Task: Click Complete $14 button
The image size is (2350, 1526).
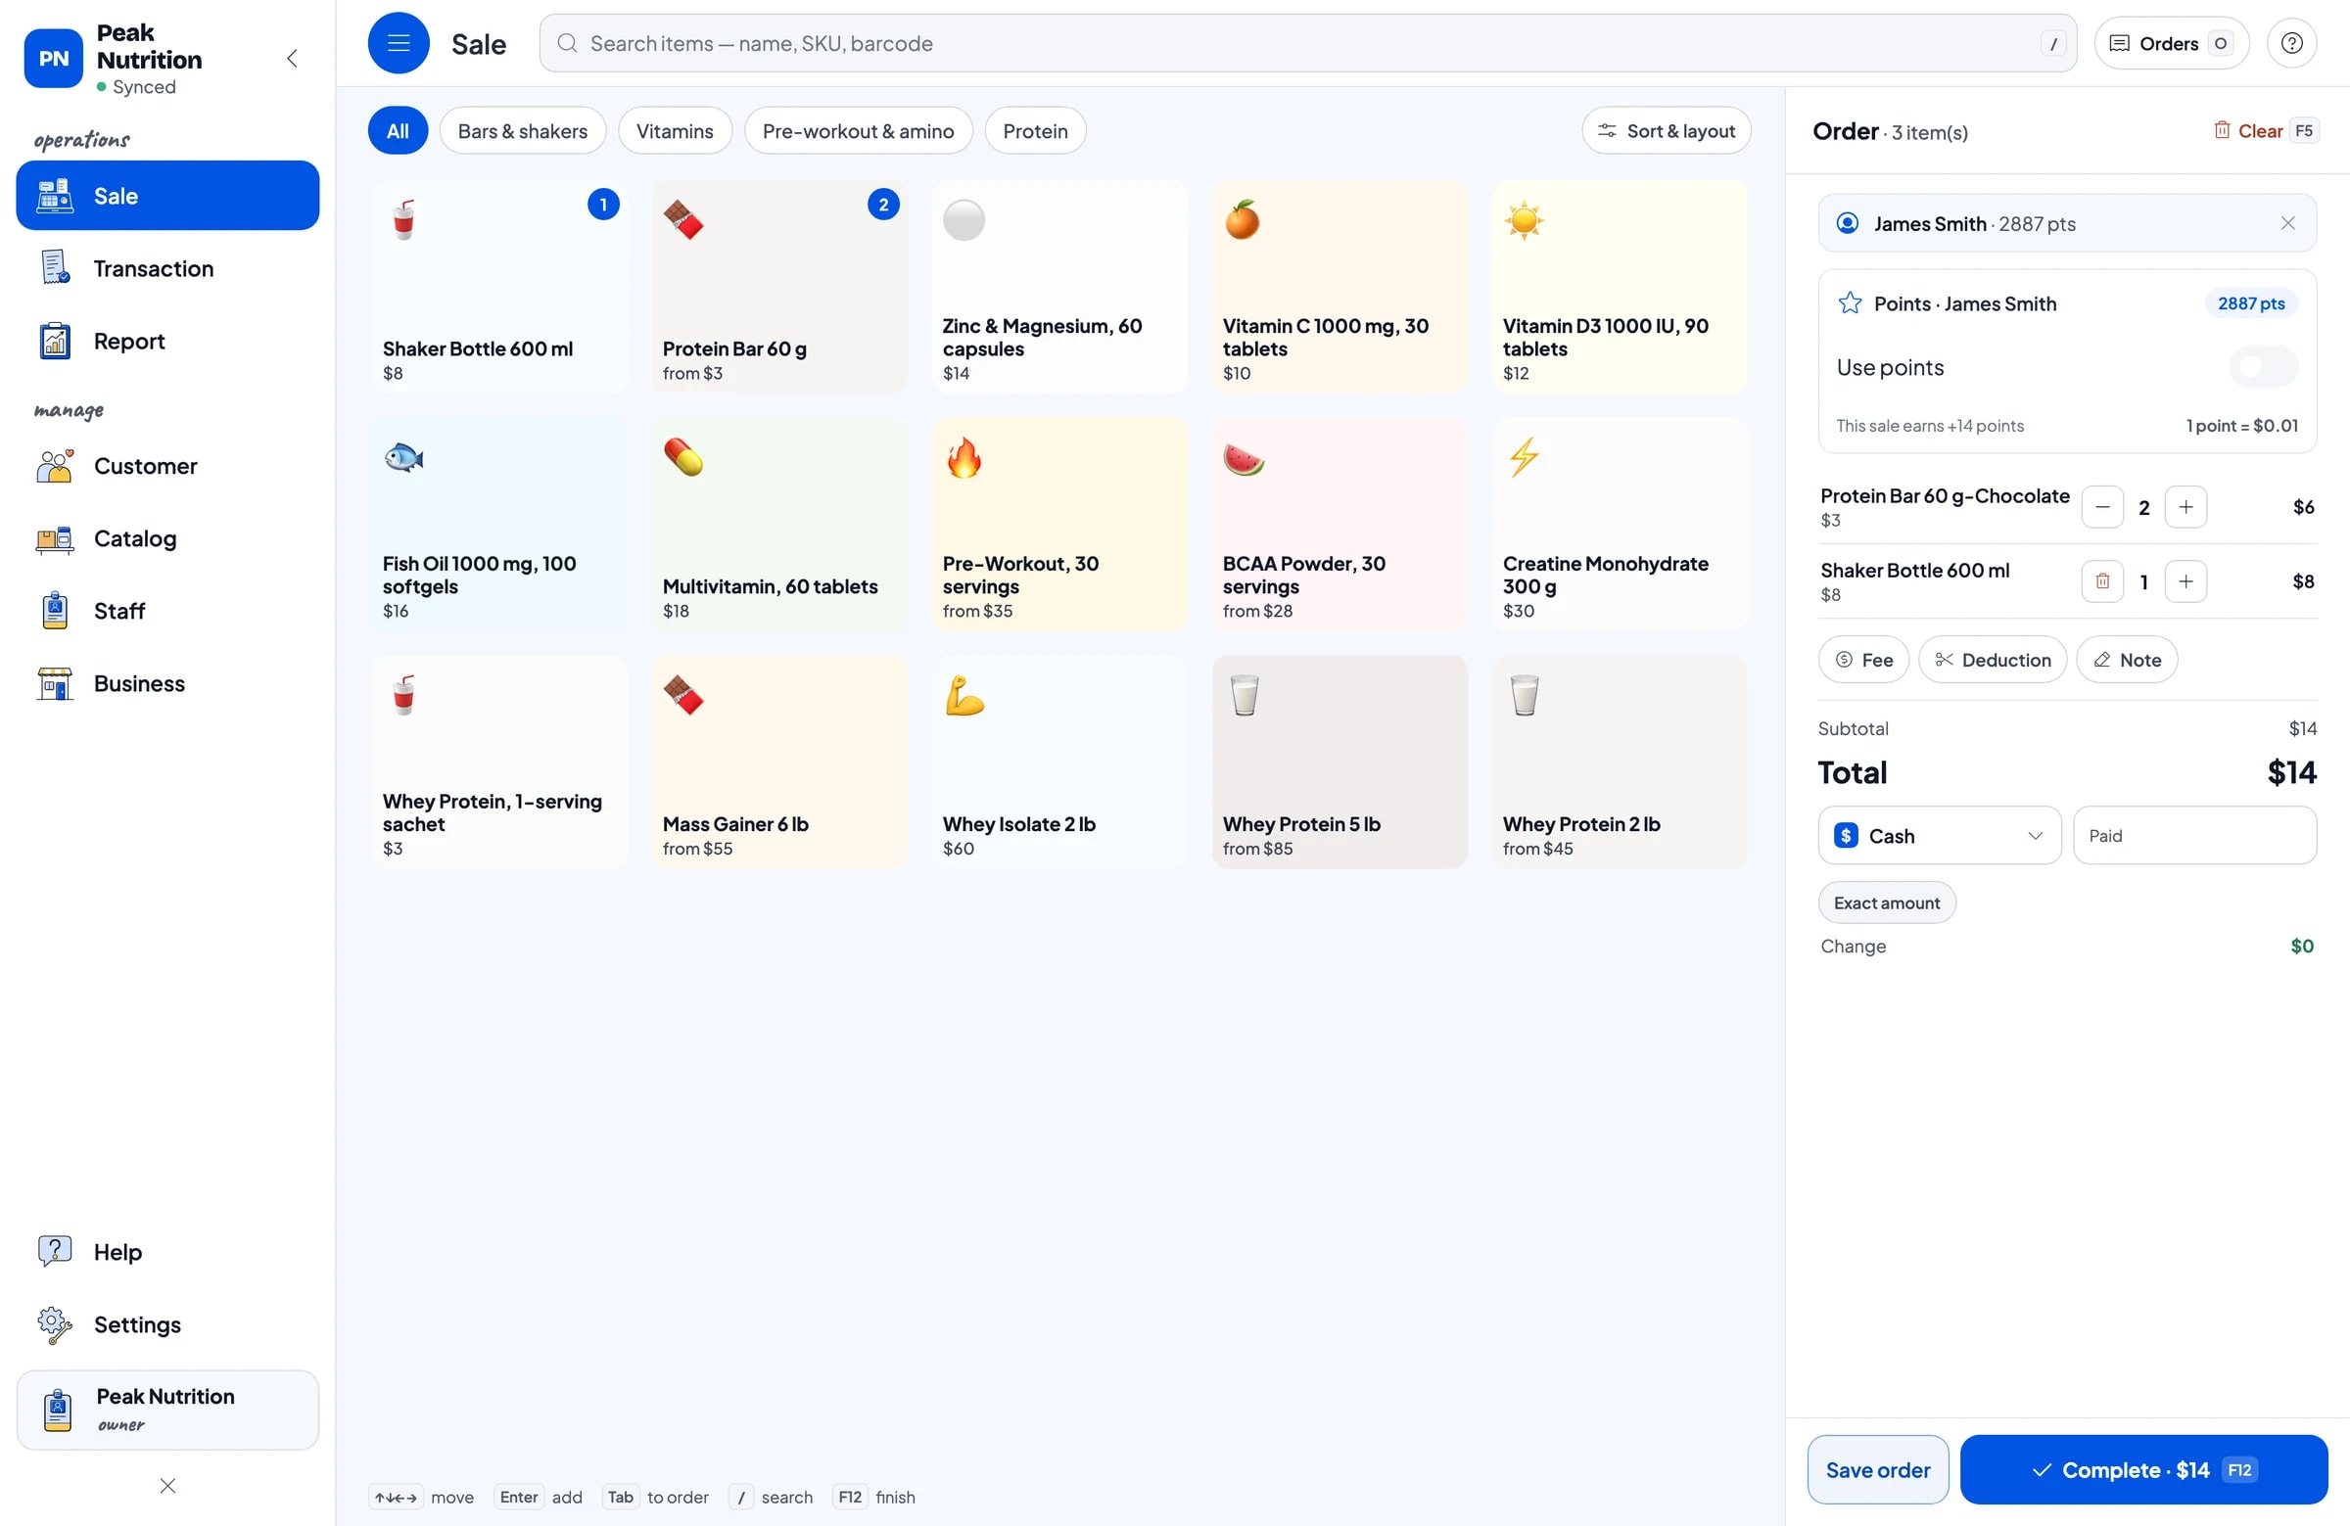Action: pyautogui.click(x=2142, y=1469)
